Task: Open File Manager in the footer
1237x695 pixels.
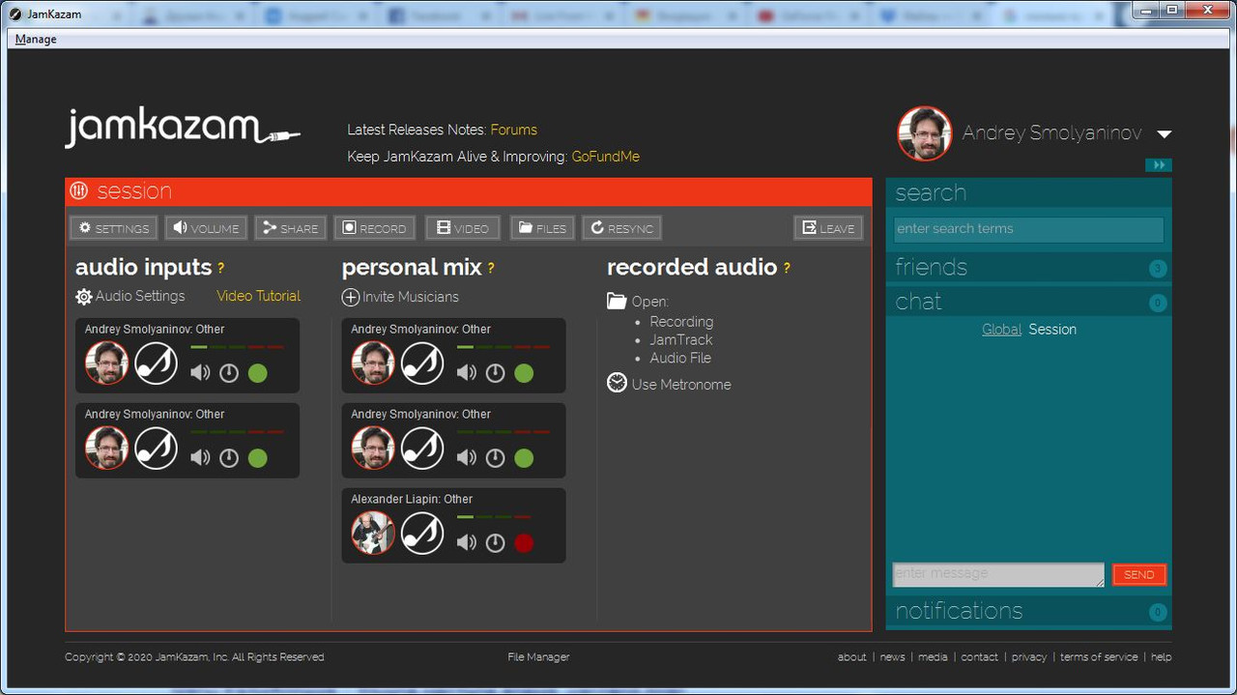Action: pos(538,657)
